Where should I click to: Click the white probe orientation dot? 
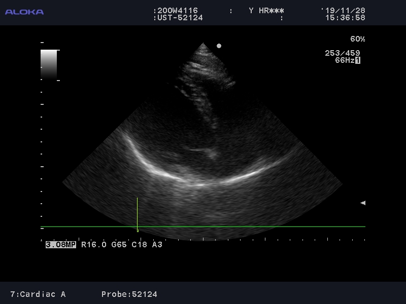(219, 46)
